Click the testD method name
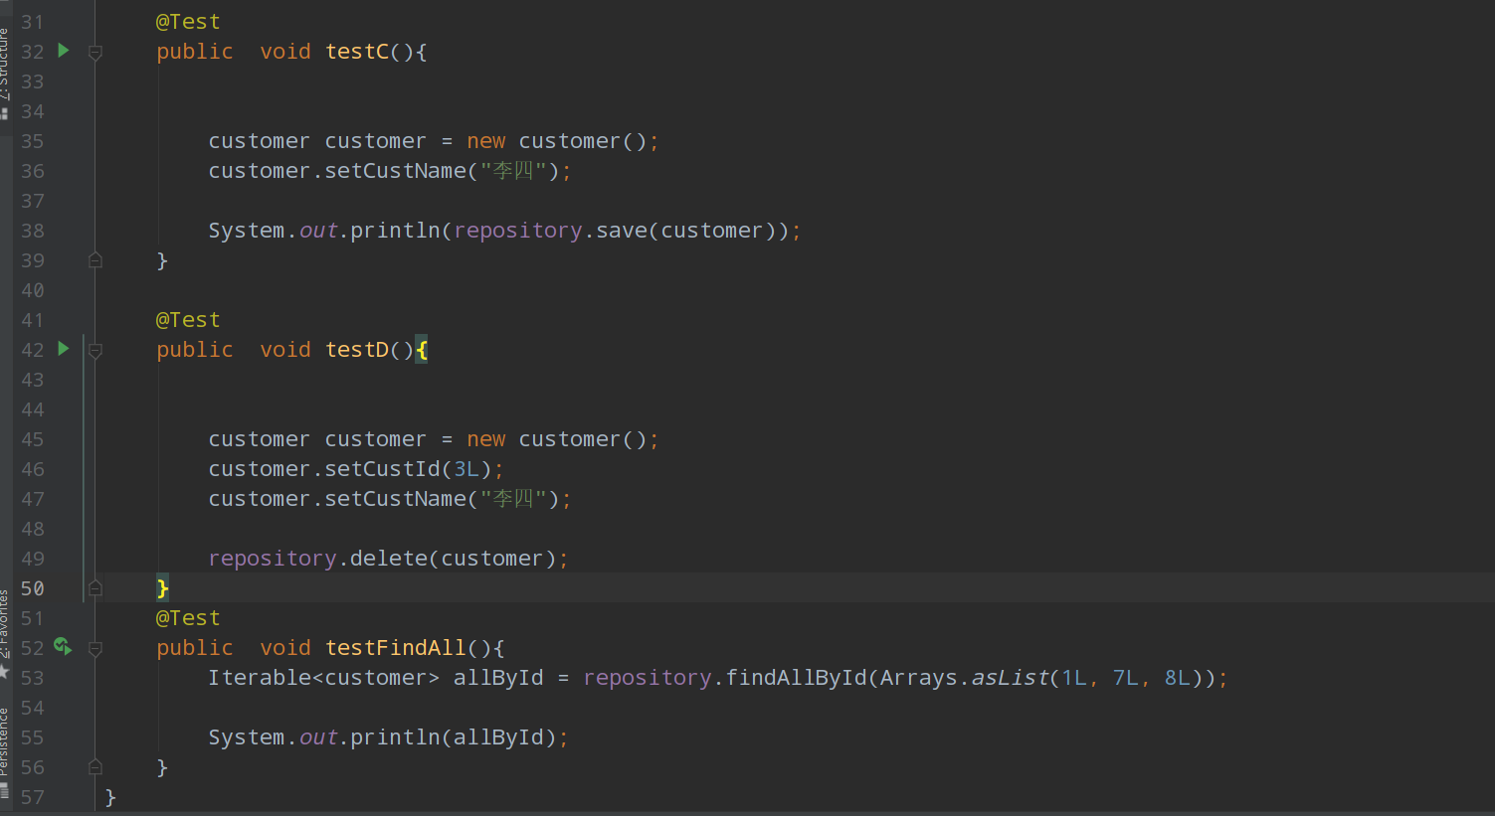 pos(357,350)
